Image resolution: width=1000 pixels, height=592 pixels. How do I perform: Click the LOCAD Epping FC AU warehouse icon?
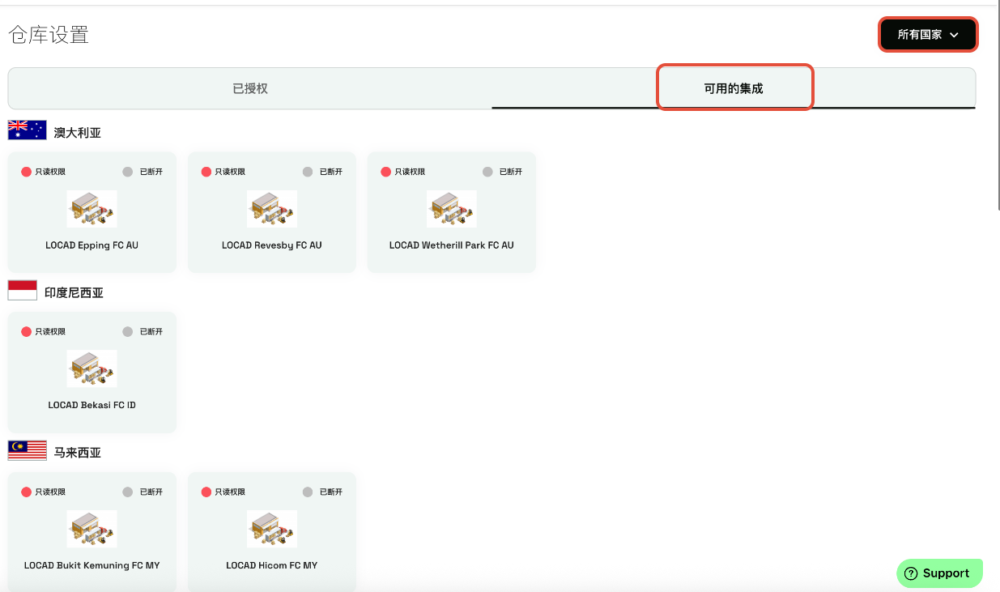91,209
